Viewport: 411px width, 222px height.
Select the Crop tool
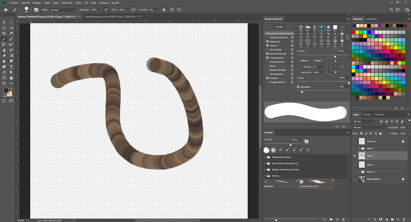[x=4, y=33]
